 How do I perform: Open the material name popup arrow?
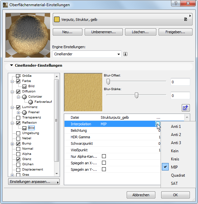pos(190,16)
